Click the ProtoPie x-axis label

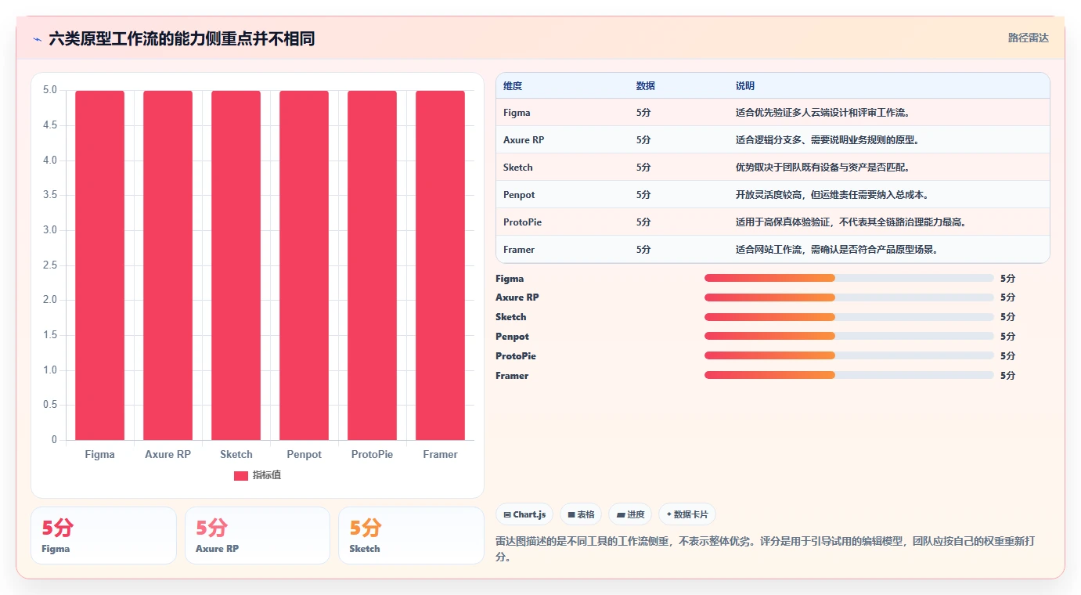point(372,454)
